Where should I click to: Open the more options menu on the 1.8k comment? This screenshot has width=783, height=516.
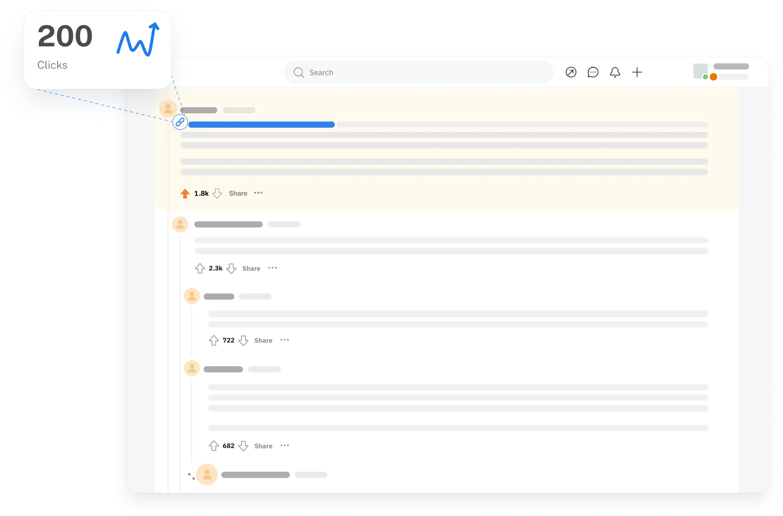[x=258, y=193]
